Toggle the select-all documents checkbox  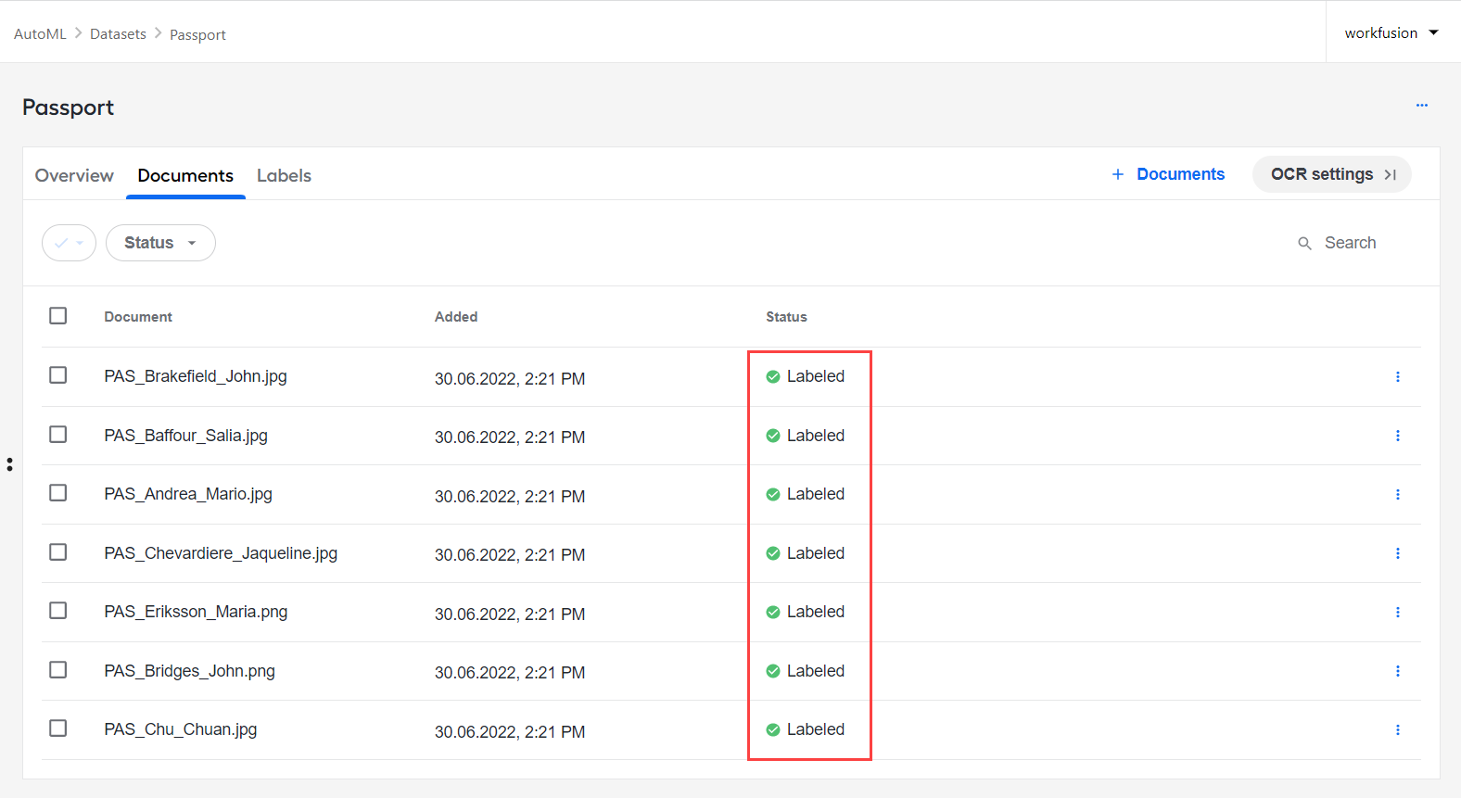point(58,316)
